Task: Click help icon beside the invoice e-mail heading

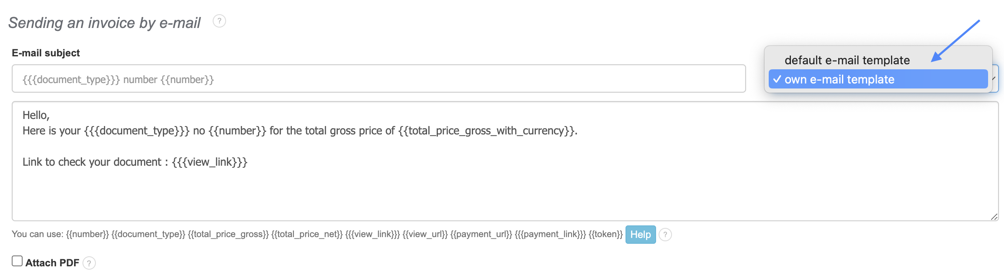Action: (219, 21)
